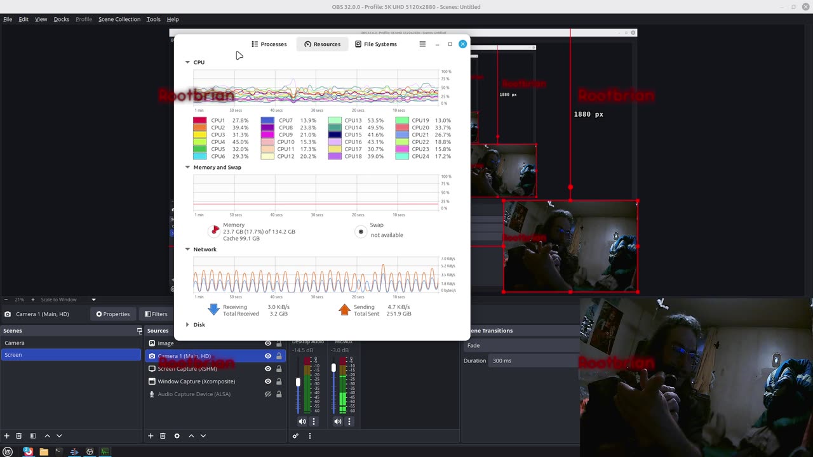
Task: Open the Docks menu in OBS
Action: pyautogui.click(x=62, y=19)
